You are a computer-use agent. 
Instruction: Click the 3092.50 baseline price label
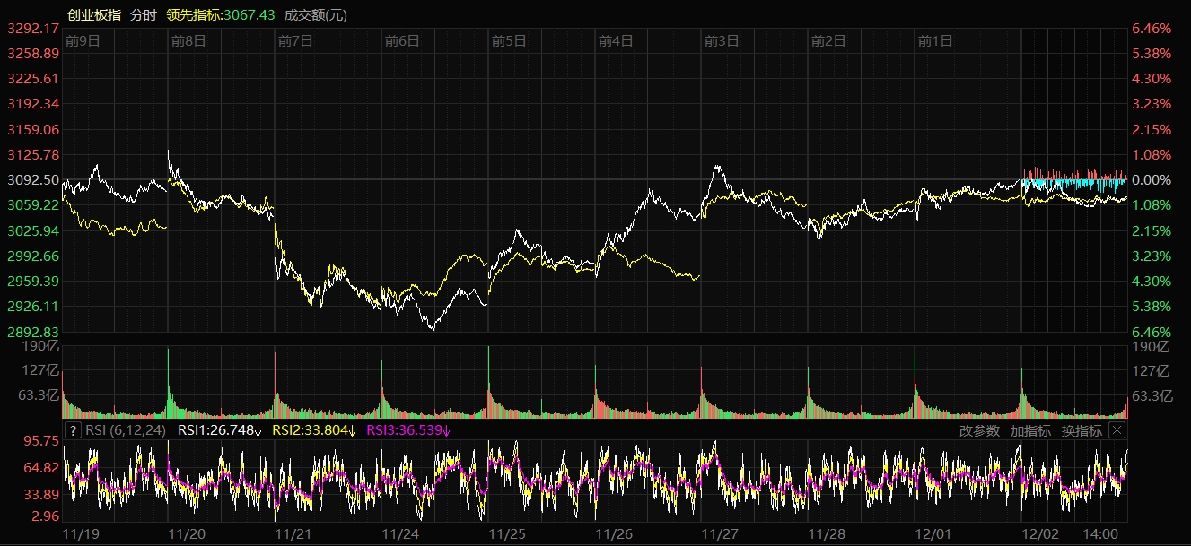(x=32, y=180)
